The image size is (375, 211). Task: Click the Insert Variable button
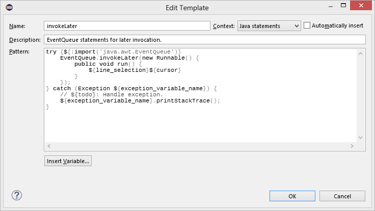(x=68, y=161)
